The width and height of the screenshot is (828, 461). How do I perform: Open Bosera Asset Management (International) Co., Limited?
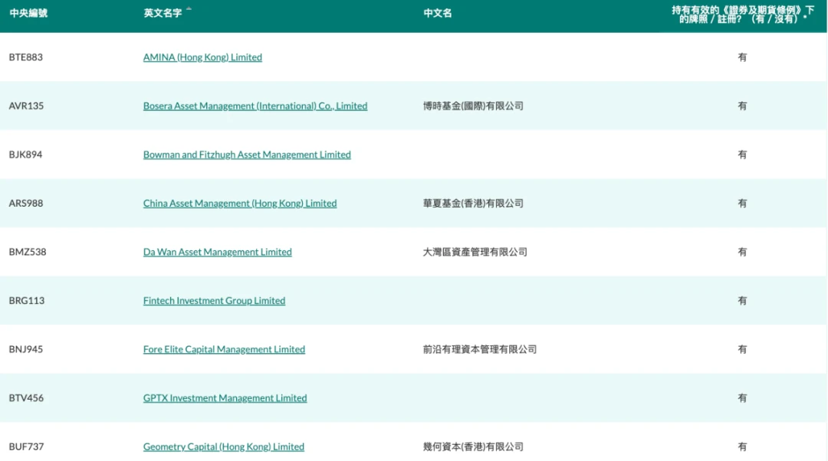click(255, 106)
